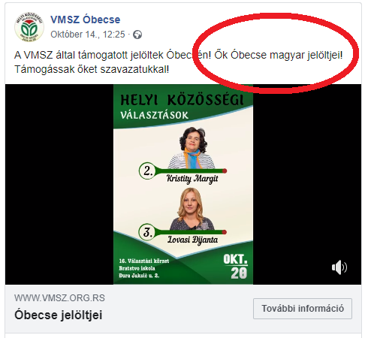The height and width of the screenshot is (338, 368).
Task: Click the További információ button
Action: 303,309
